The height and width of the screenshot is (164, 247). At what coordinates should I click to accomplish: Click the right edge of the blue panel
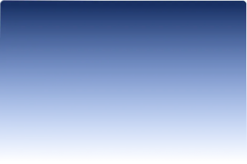(x=246, y=81)
